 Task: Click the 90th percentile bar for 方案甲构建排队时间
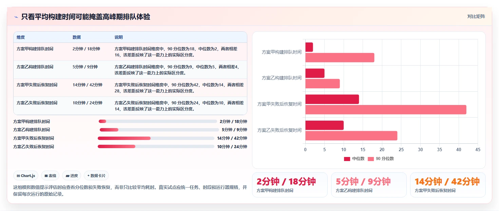(x=340, y=57)
